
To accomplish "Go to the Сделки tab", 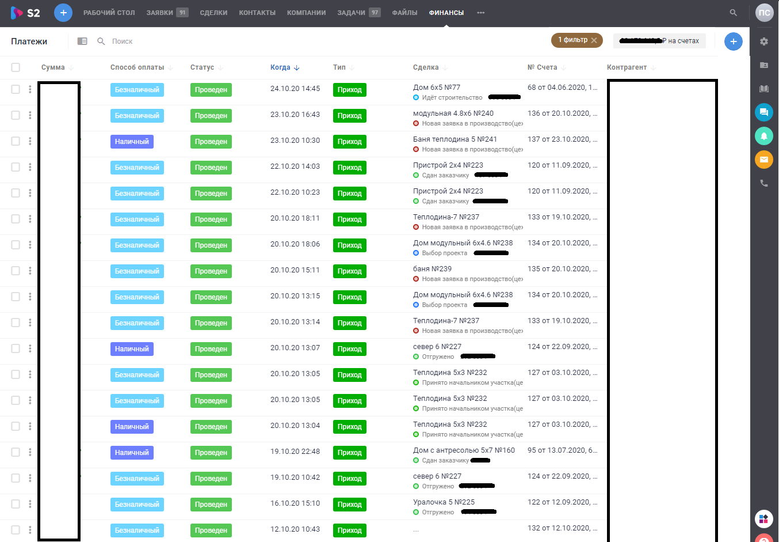I will [x=213, y=13].
